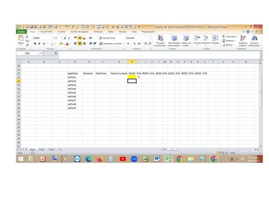269x201 pixels.
Task: Click the insert new worksheet tab icon
Action: 60,149
